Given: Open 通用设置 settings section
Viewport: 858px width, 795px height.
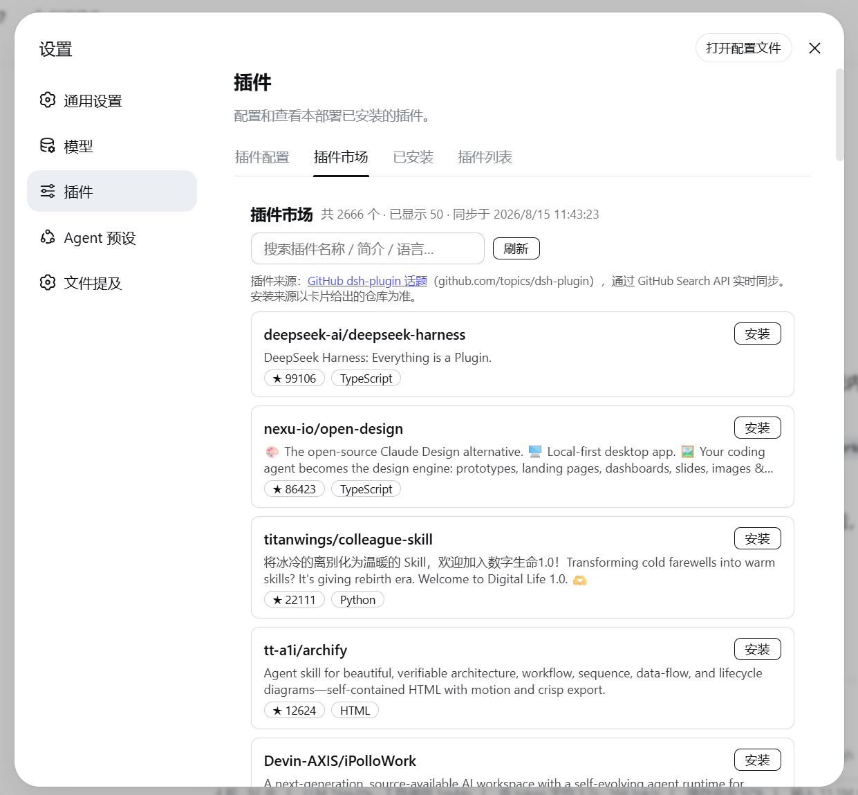Looking at the screenshot, I should tap(112, 100).
